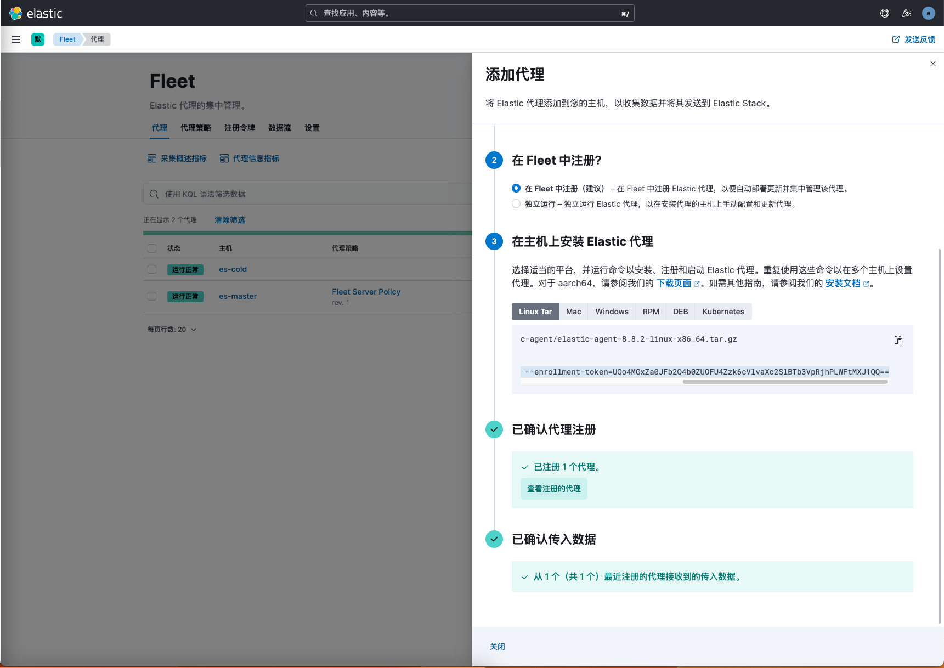The width and height of the screenshot is (944, 668).
Task: Click the flyout vertical scrollbar
Action: [940, 436]
